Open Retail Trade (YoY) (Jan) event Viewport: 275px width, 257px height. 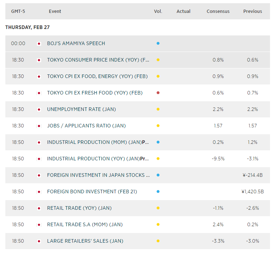pos(79,208)
